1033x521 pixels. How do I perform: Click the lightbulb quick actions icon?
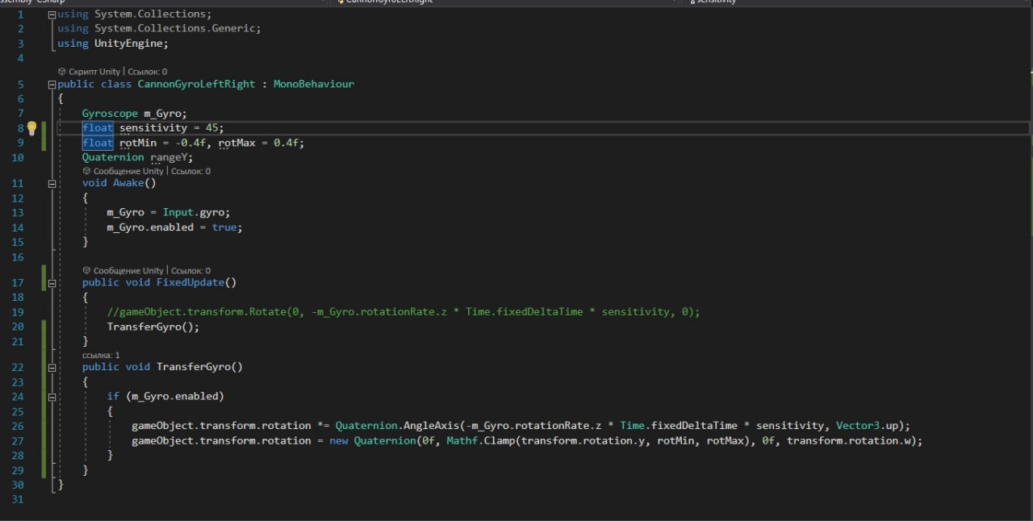31,128
